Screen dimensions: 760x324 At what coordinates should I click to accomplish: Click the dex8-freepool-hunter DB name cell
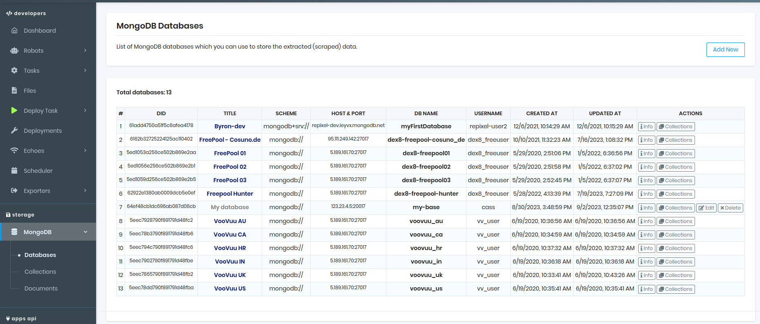426,194
